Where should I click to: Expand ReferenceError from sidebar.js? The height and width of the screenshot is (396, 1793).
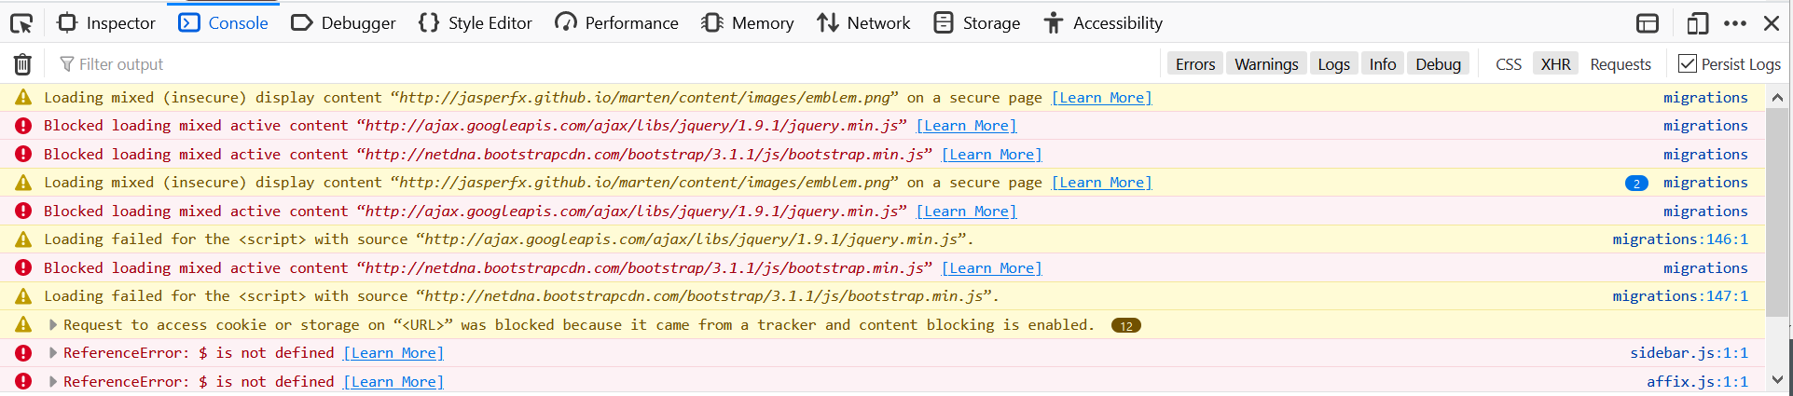[x=53, y=353]
